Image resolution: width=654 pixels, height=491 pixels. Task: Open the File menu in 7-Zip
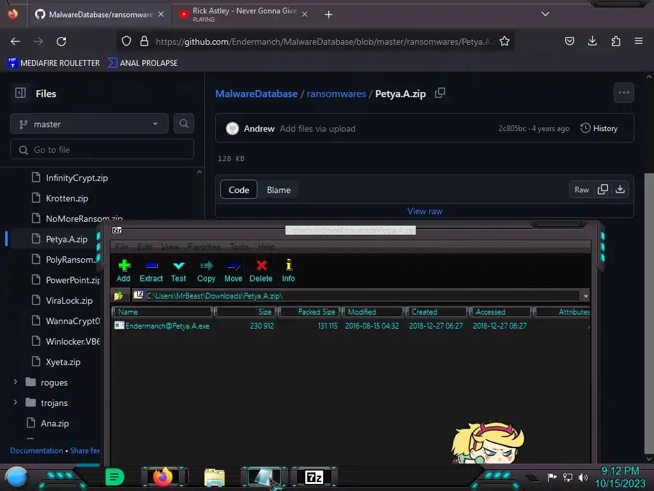click(x=121, y=247)
